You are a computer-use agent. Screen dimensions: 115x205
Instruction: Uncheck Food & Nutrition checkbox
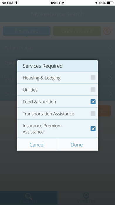[x=93, y=102]
